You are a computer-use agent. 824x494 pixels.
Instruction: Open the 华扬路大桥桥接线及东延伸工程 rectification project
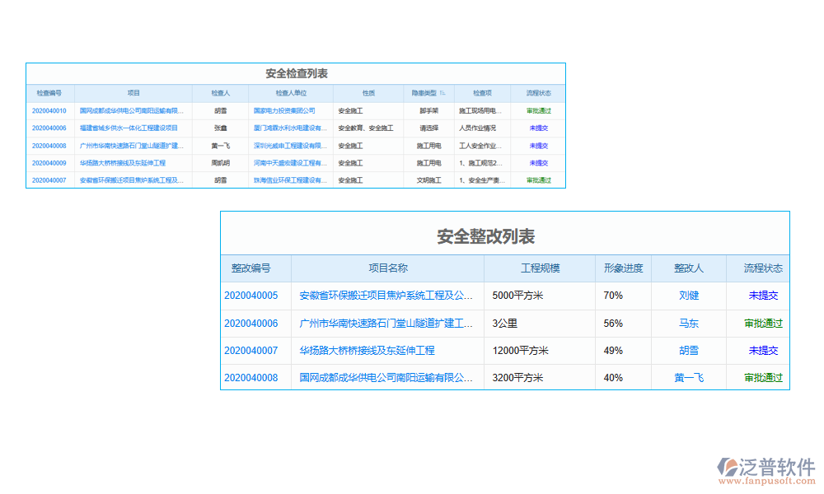pos(367,351)
